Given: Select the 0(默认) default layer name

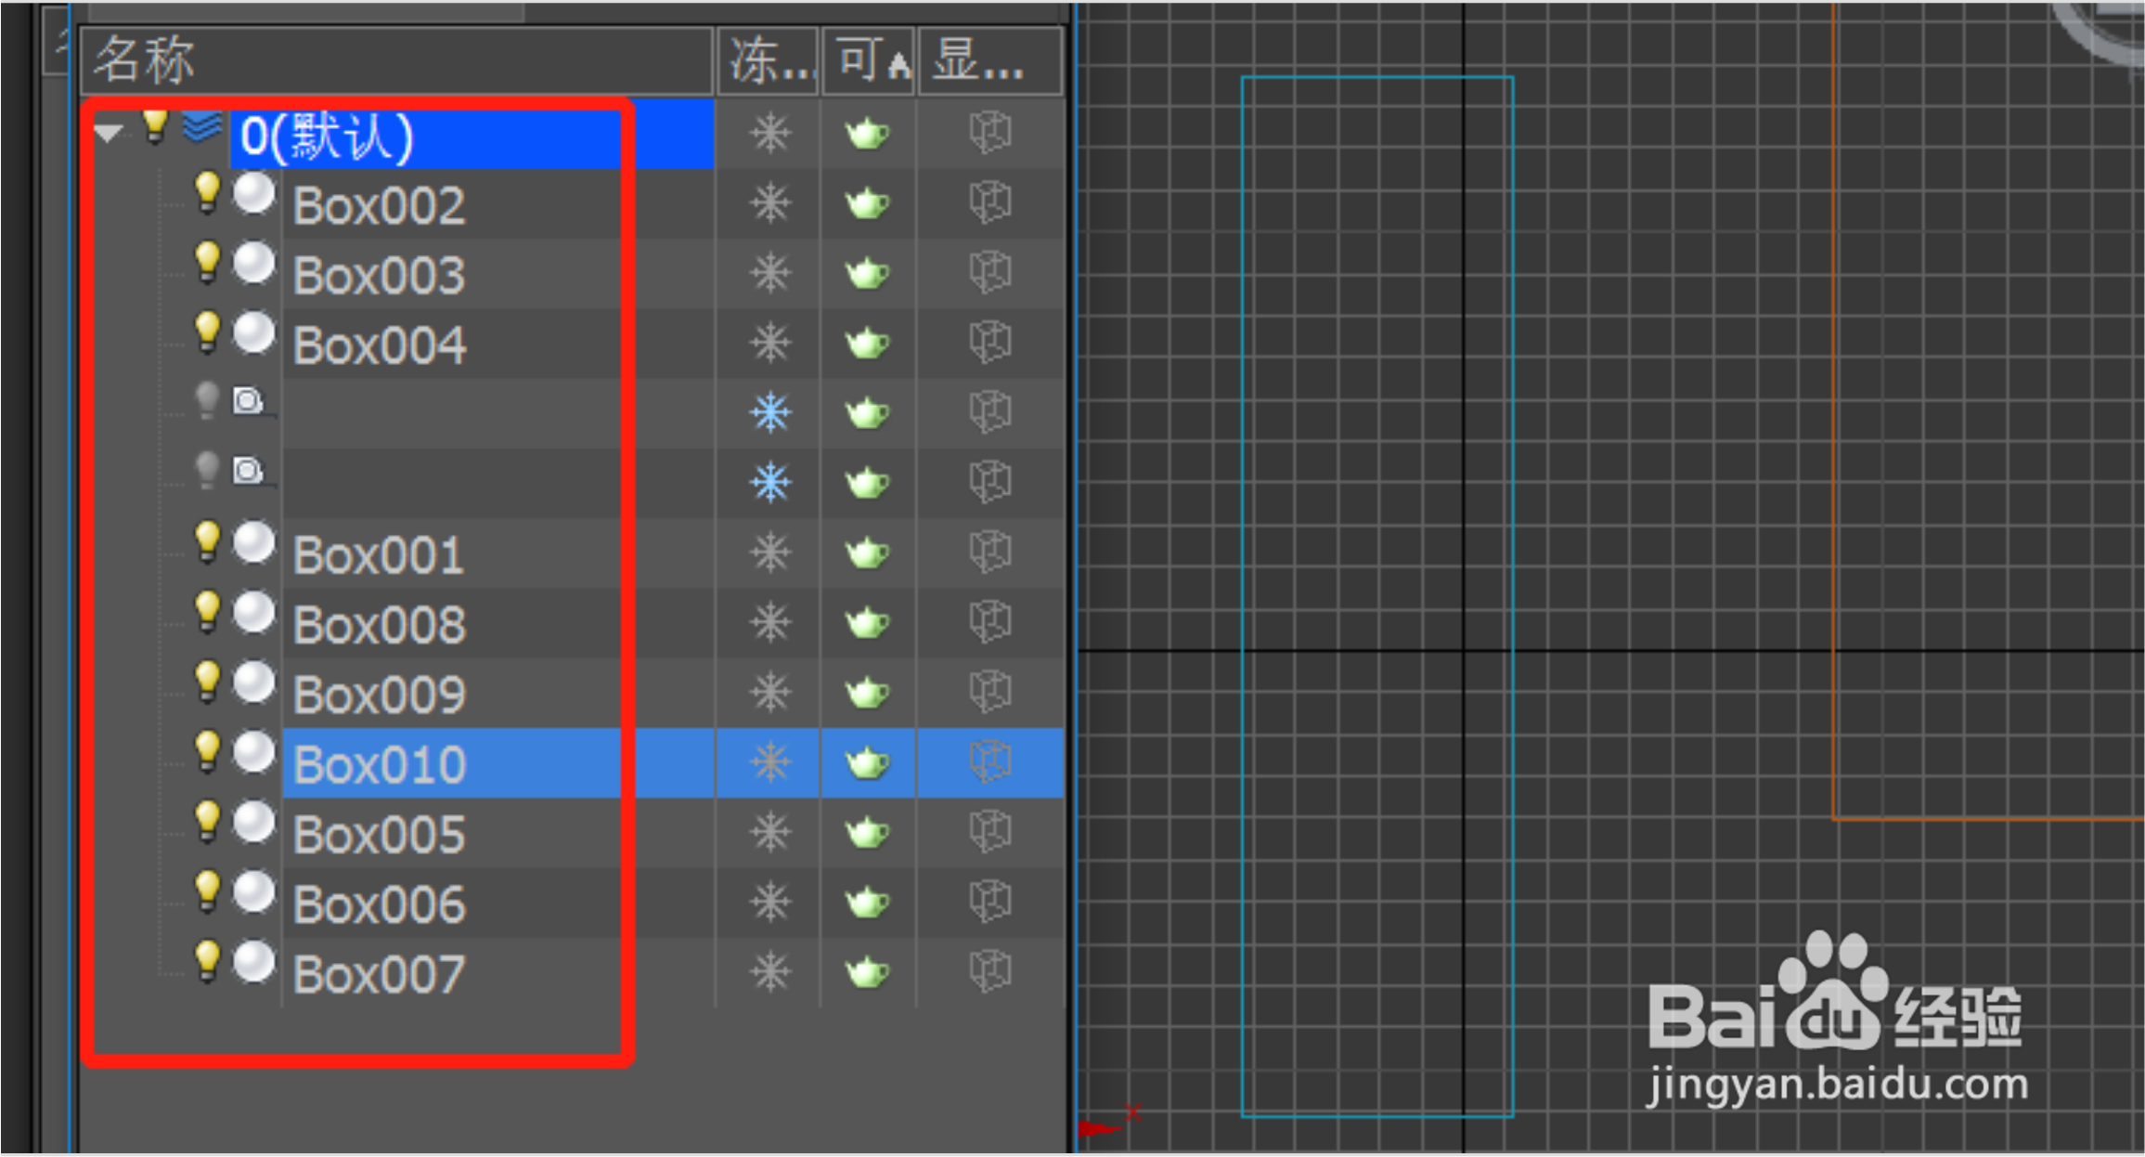Looking at the screenshot, I should (327, 136).
